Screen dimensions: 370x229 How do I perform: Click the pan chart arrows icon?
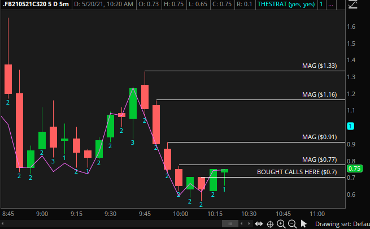click(259, 223)
